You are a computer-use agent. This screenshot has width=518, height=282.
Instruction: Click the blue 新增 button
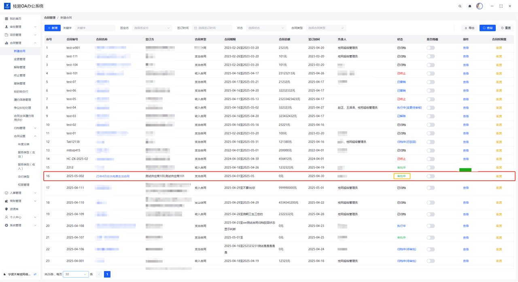(x=53, y=28)
